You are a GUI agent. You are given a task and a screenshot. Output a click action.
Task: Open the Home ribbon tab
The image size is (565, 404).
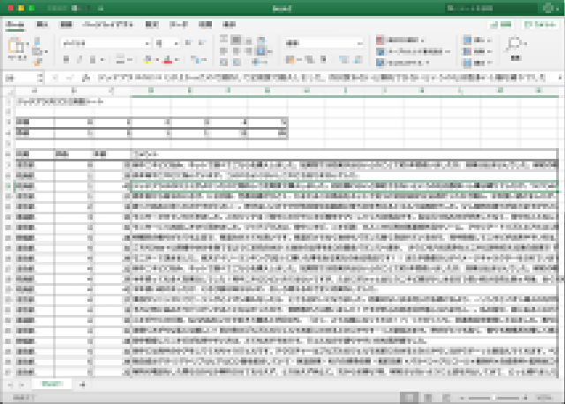point(15,25)
